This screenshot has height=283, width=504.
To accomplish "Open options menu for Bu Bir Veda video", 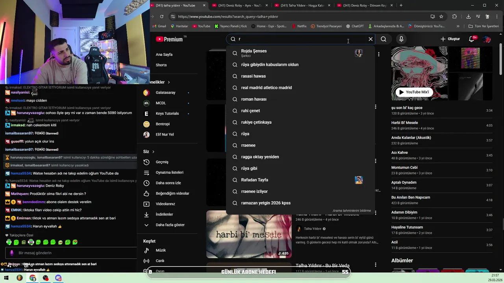I will click(x=376, y=265).
